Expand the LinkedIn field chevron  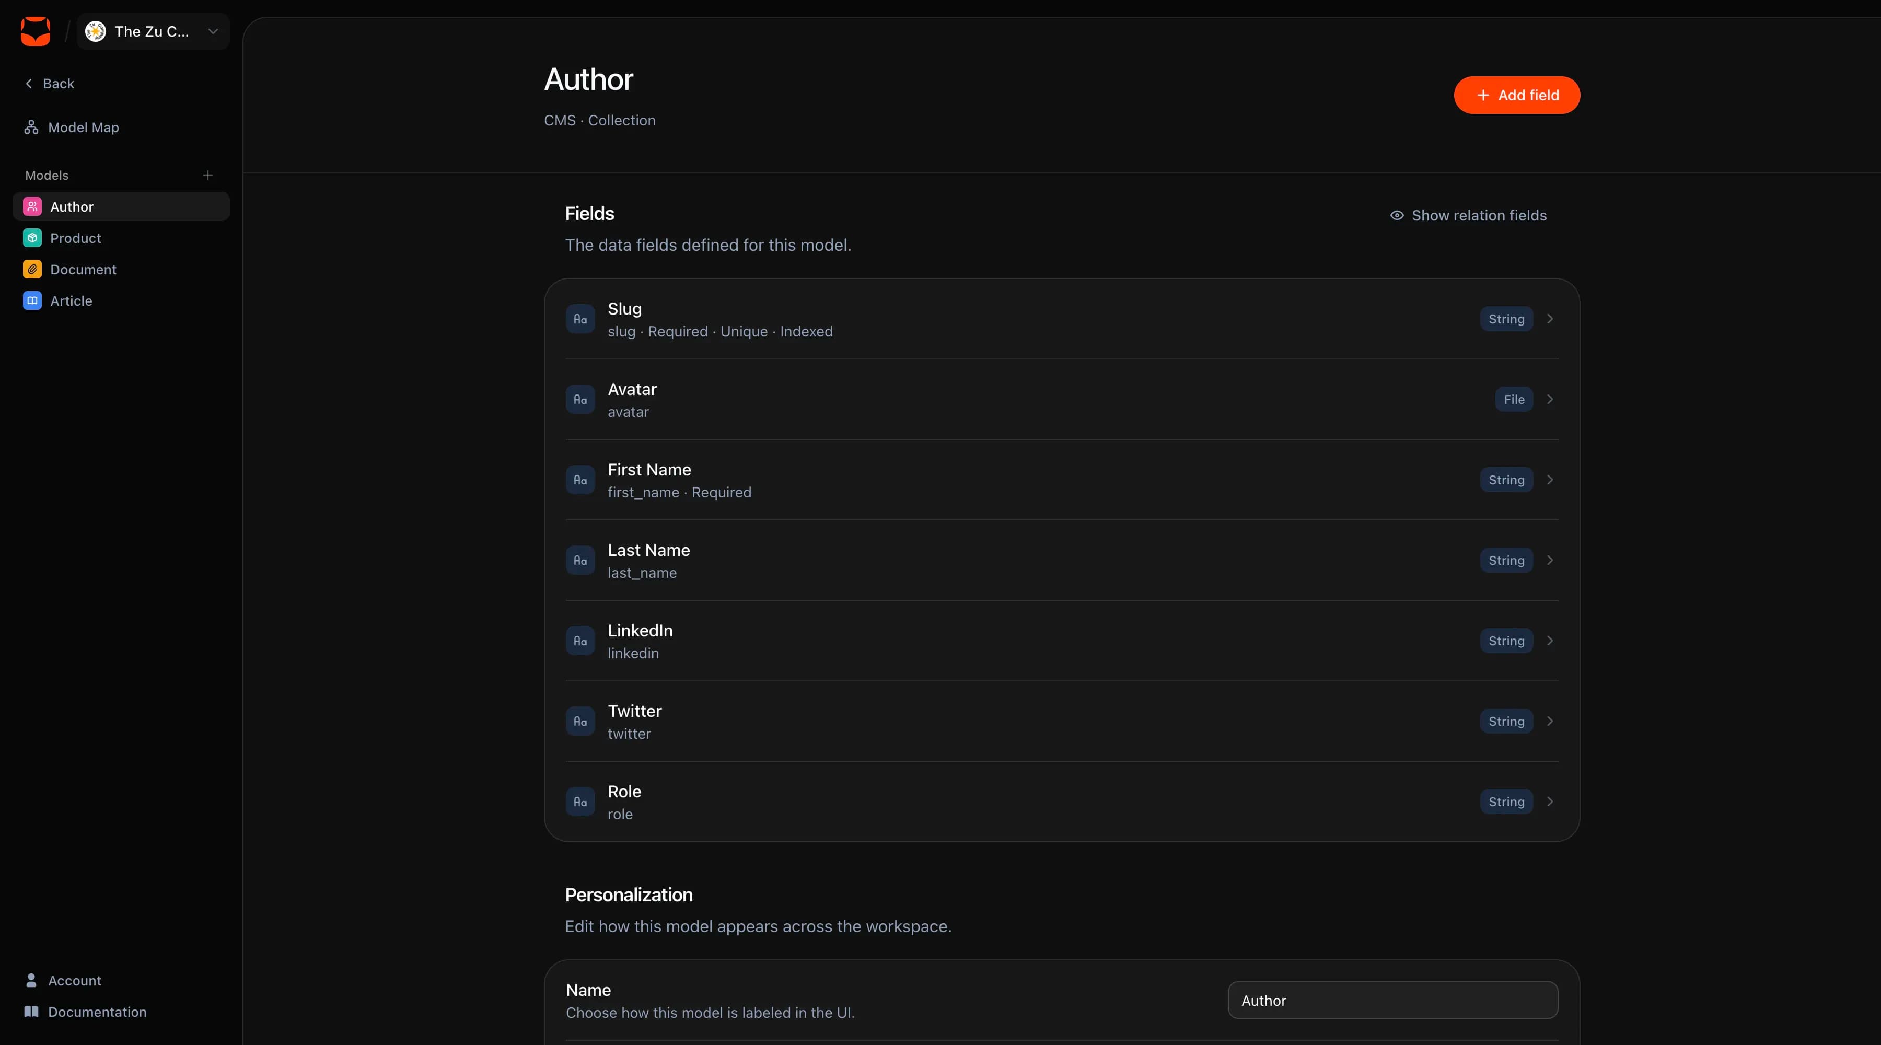[1550, 641]
